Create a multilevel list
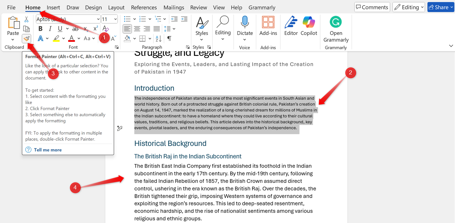The image size is (455, 223). (158, 19)
